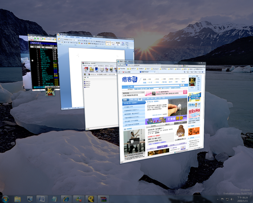Open Internet Explorer from the taskbar
Image resolution: width=253 pixels, height=203 pixels.
click(x=66, y=198)
